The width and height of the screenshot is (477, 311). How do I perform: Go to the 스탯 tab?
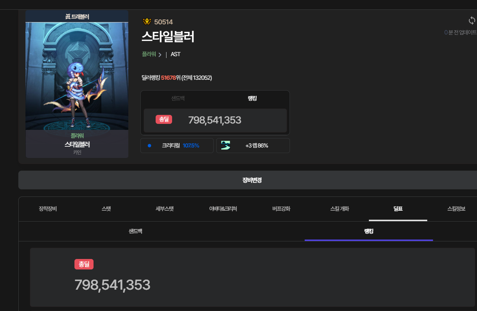106,209
